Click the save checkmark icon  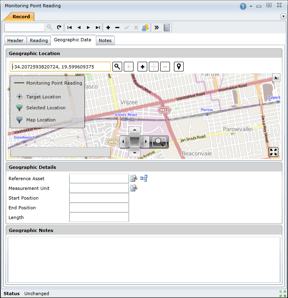pyautogui.click(x=127, y=28)
